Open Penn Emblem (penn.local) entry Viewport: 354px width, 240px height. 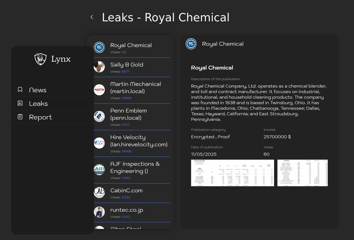(132, 117)
